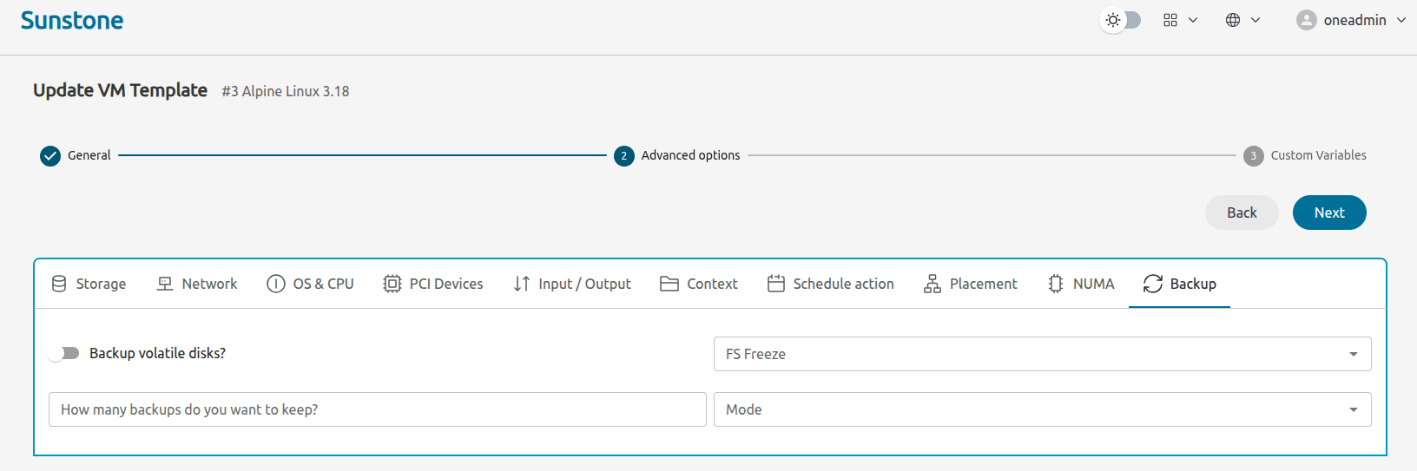This screenshot has width=1417, height=471.
Task: Click the Network tab icon
Action: pos(165,284)
